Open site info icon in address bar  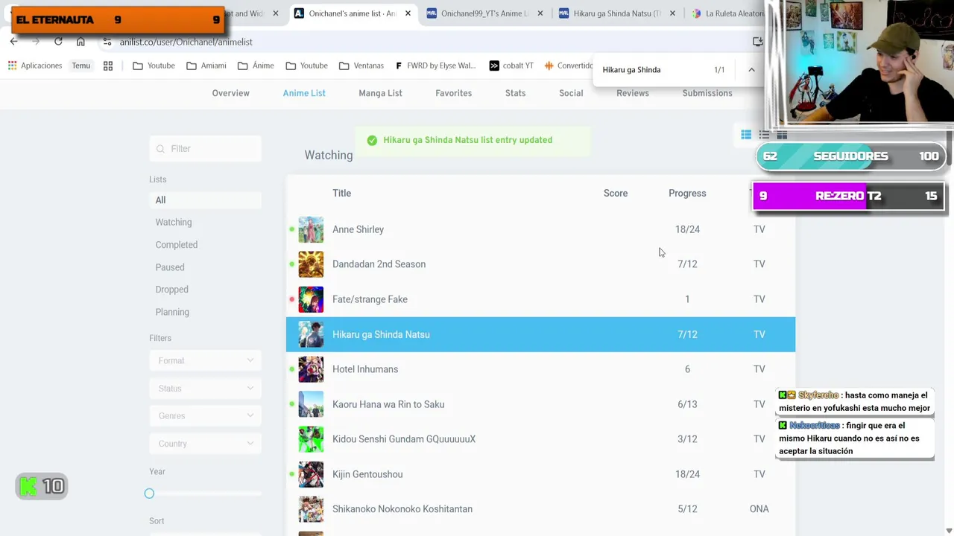[x=107, y=42]
